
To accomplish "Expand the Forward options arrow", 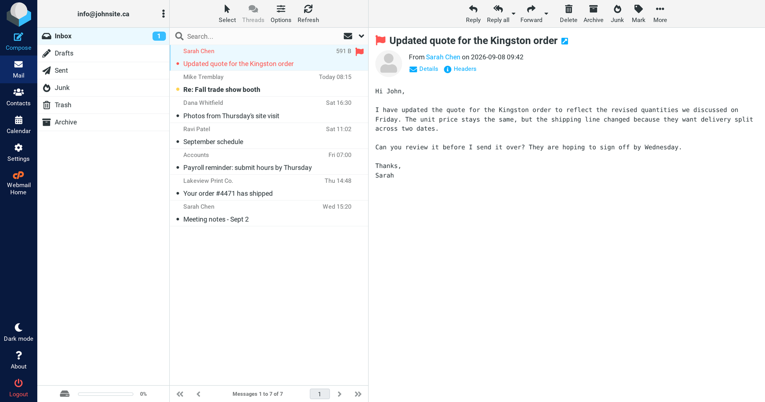I will 546,14.
